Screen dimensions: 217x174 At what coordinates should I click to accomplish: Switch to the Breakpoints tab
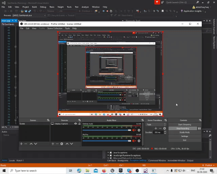point(123,160)
